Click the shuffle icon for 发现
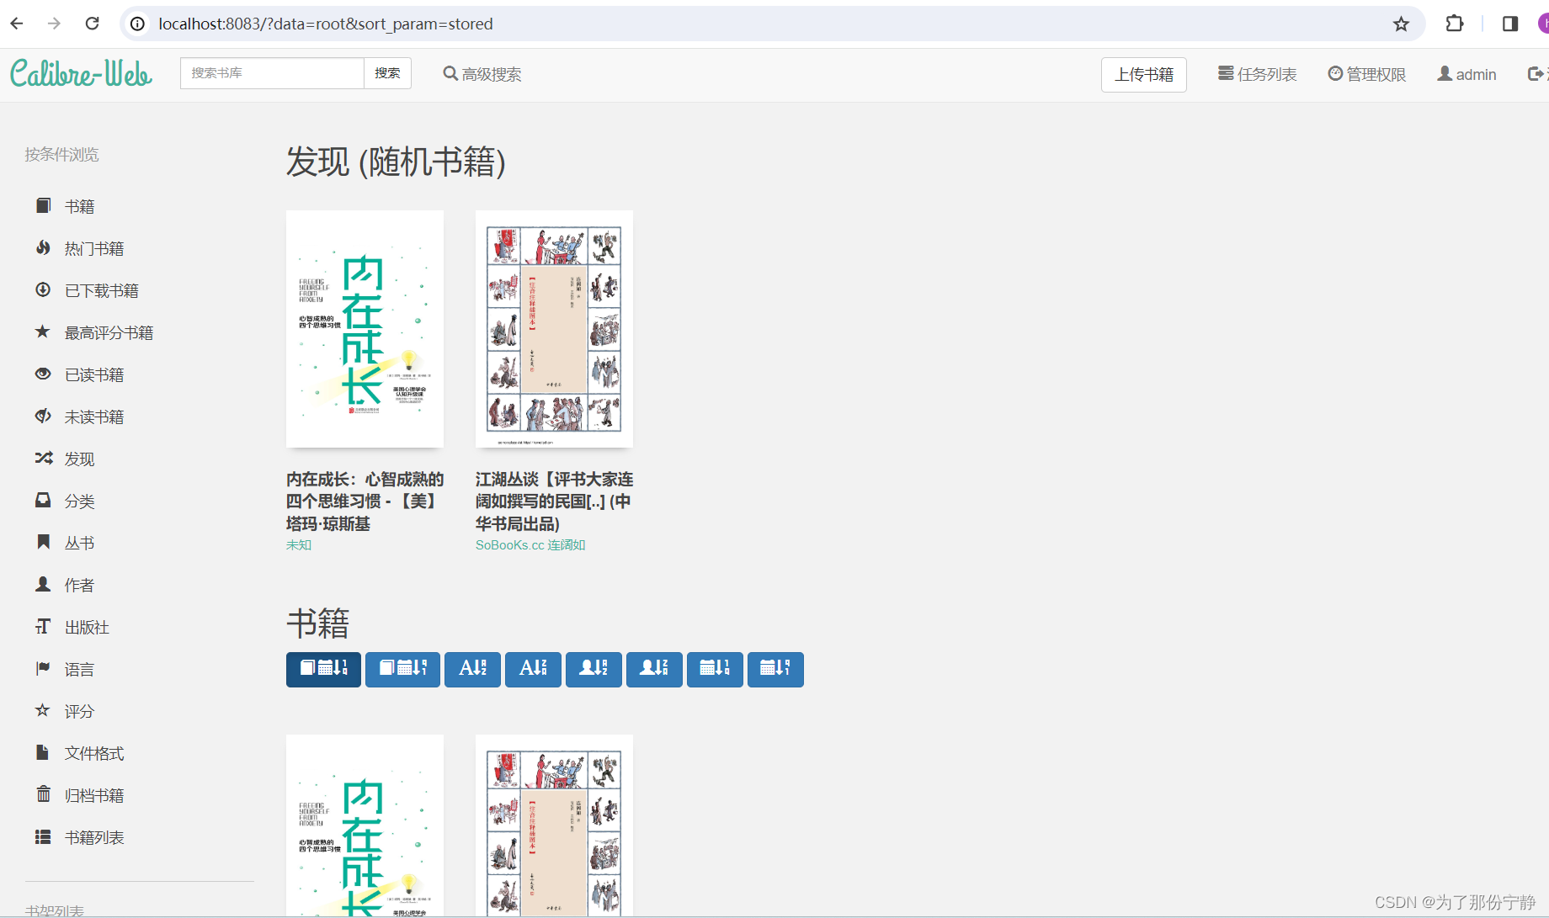Screen dimensions: 1549x918 click(43, 458)
